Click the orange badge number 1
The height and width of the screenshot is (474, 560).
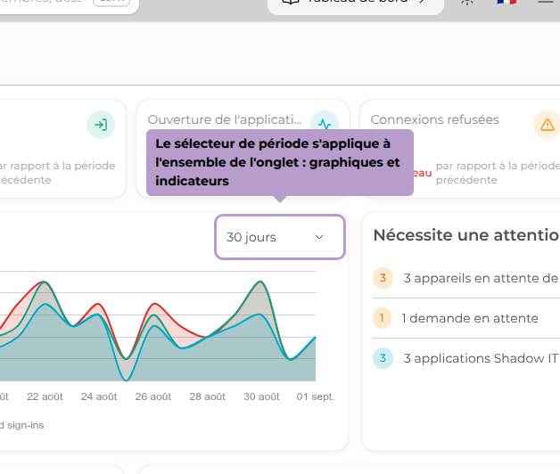point(382,318)
